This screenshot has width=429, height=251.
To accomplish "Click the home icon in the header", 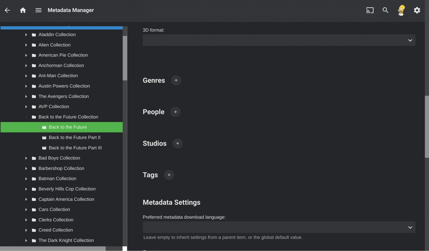I will point(23,10).
